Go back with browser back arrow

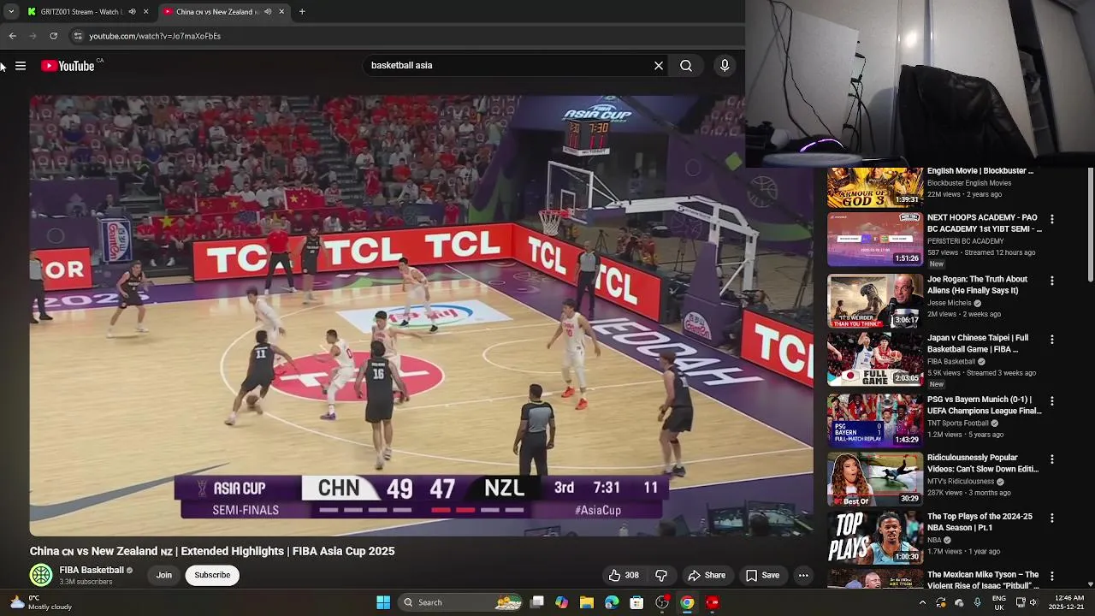coord(13,36)
